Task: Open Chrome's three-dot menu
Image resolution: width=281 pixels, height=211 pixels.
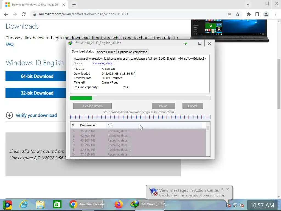Action: 275,14
